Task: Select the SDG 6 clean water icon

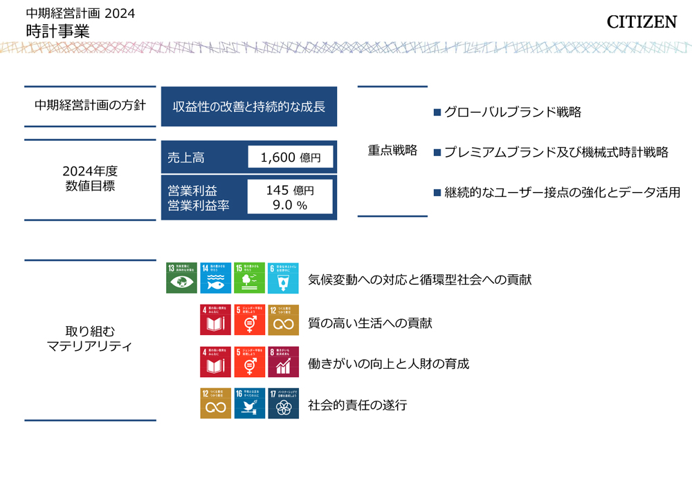Action: coord(283,278)
